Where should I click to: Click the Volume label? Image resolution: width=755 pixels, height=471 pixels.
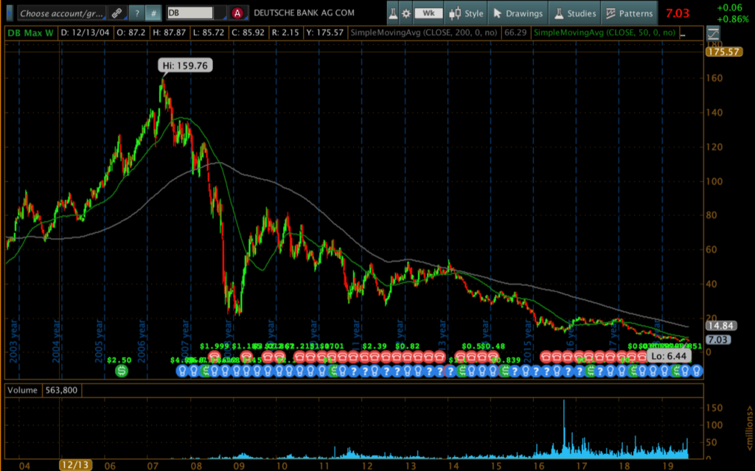click(22, 390)
